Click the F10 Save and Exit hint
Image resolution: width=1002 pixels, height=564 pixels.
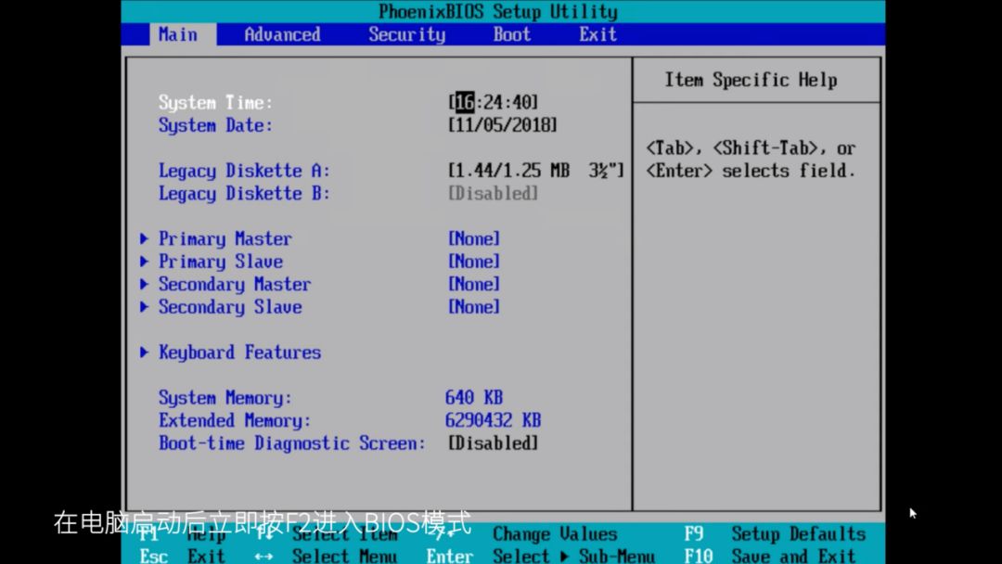click(x=769, y=557)
